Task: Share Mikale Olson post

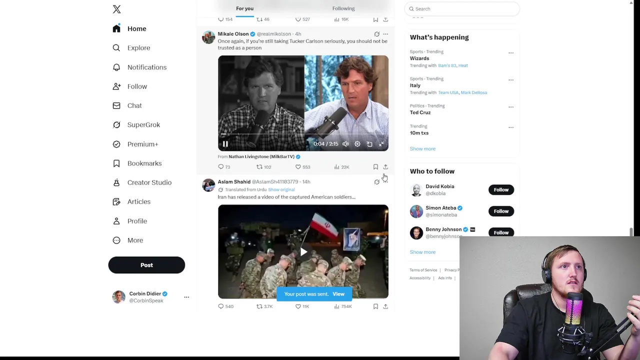Action: coord(385,167)
